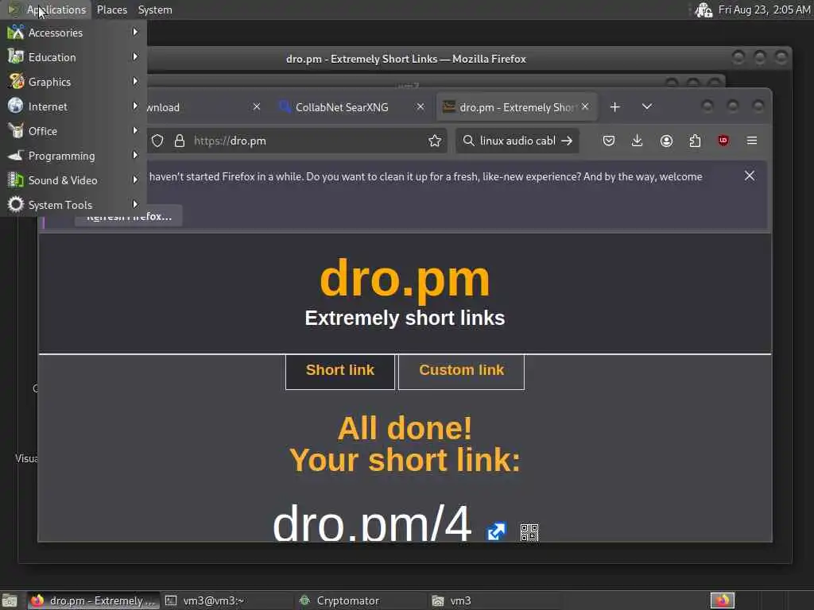Image resolution: width=814 pixels, height=610 pixels.
Task: Open short link via blue arrow icon
Action: pos(496,531)
